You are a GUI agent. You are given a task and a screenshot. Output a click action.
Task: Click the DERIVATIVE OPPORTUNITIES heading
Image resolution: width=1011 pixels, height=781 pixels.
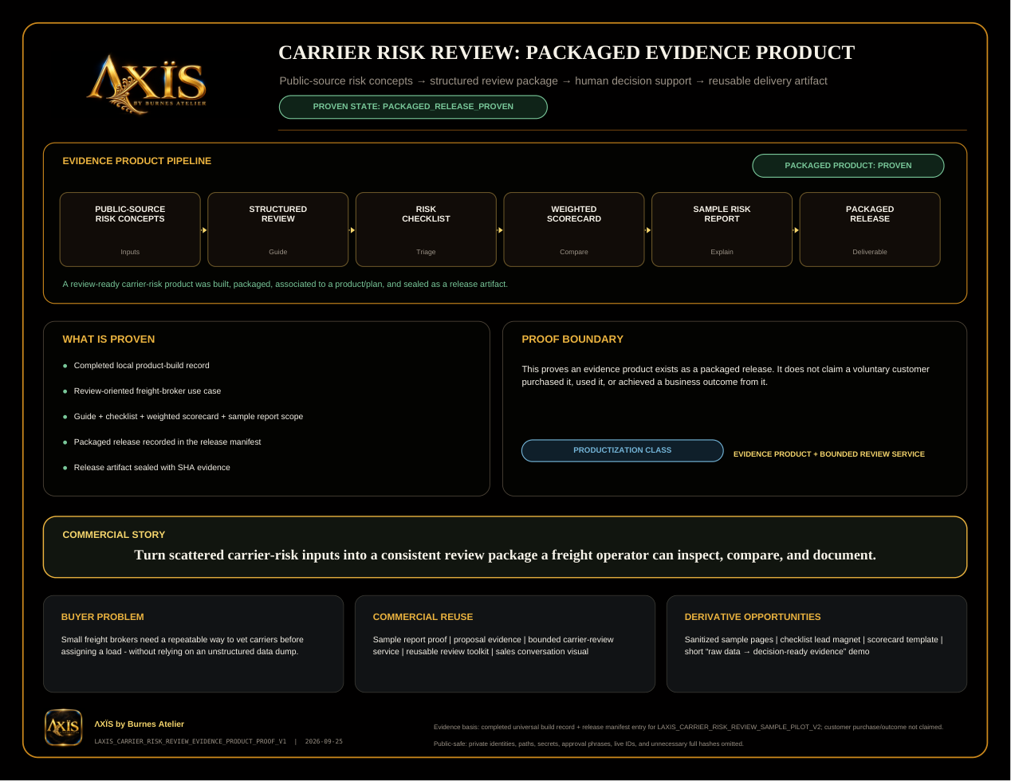753,617
